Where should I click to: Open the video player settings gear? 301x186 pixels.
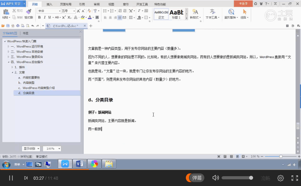click(281, 178)
